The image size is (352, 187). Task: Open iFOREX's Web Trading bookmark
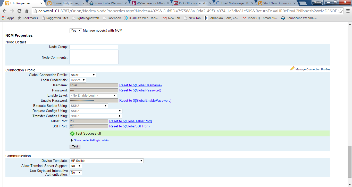pos(141,18)
